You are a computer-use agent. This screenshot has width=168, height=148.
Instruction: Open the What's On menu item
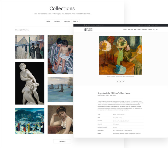pyautogui.click(x=130, y=29)
